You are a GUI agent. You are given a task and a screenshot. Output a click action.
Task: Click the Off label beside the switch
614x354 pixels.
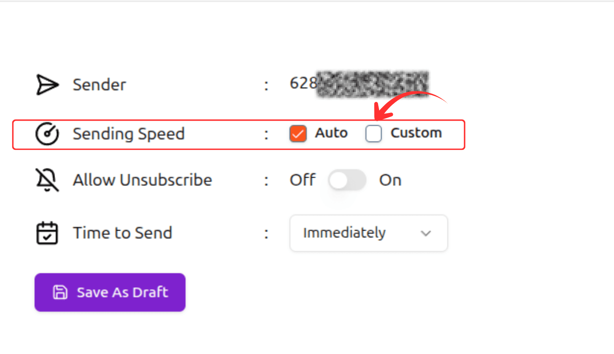(x=302, y=180)
